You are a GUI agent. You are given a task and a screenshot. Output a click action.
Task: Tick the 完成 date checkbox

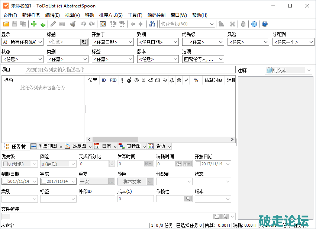click(x=44, y=181)
